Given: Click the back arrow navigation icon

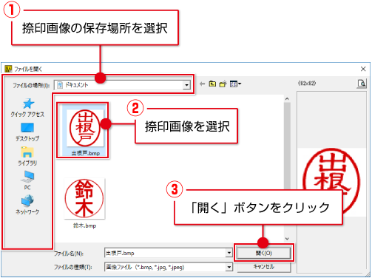Looking at the screenshot, I should tap(202, 84).
